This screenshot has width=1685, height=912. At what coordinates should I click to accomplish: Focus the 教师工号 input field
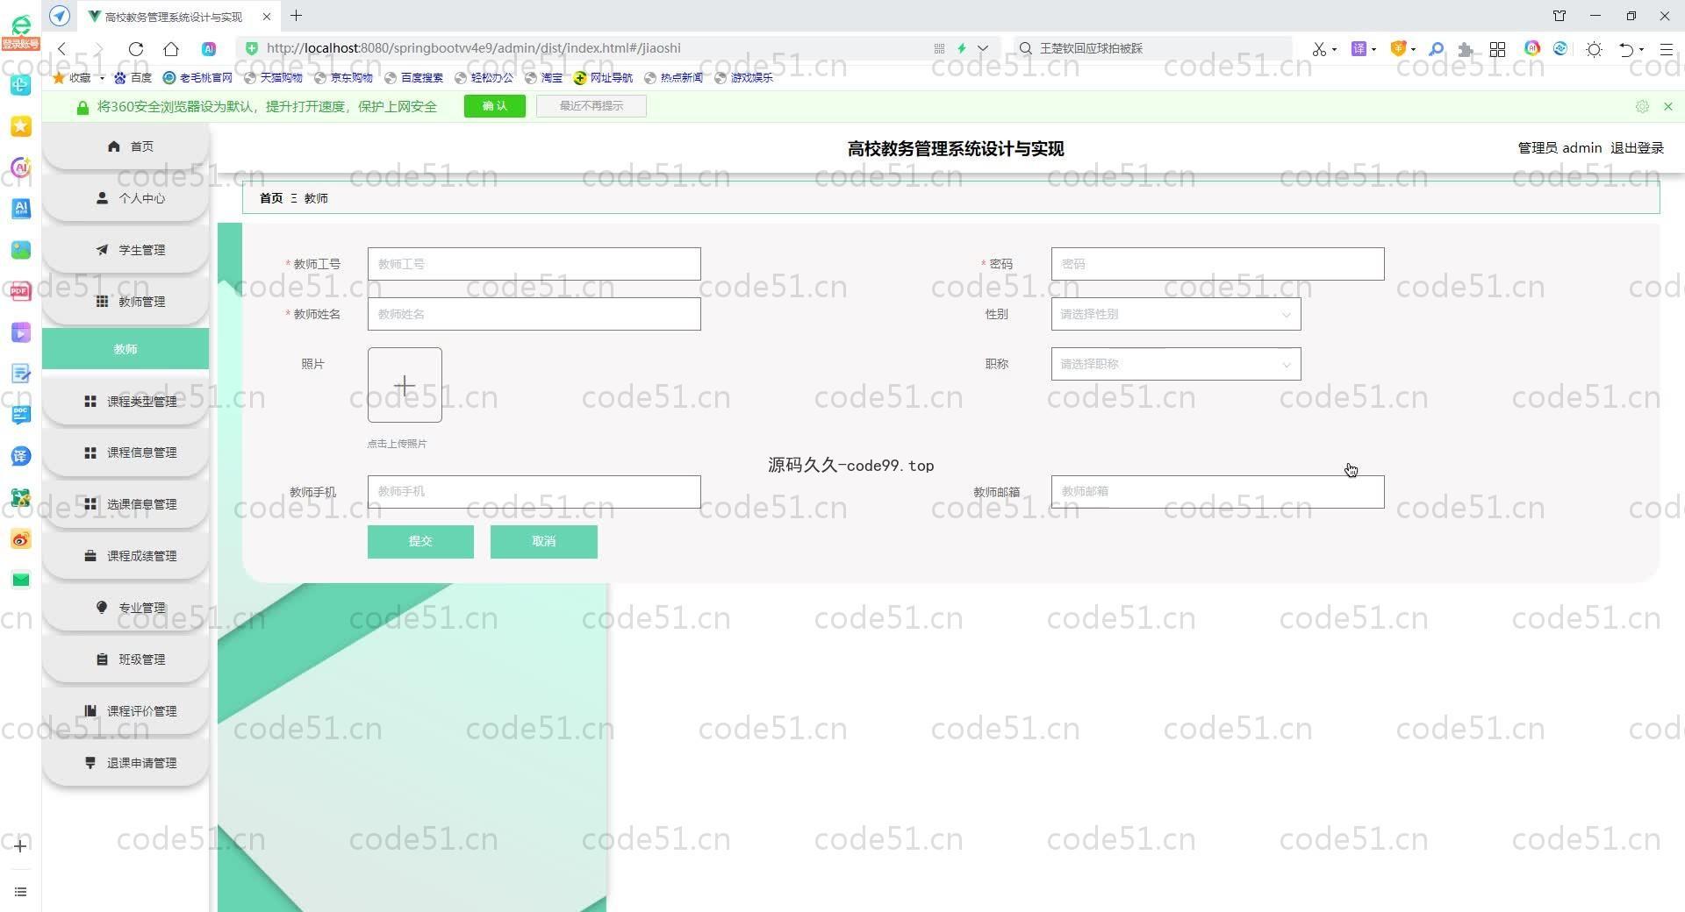point(534,264)
